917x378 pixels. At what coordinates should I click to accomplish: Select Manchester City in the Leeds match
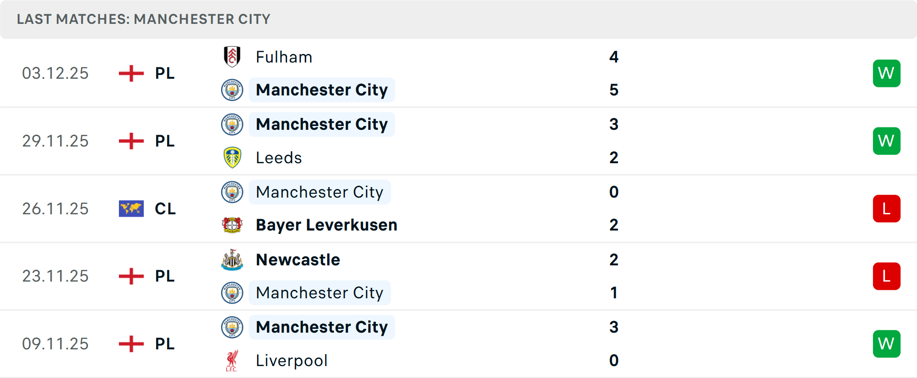pos(321,124)
